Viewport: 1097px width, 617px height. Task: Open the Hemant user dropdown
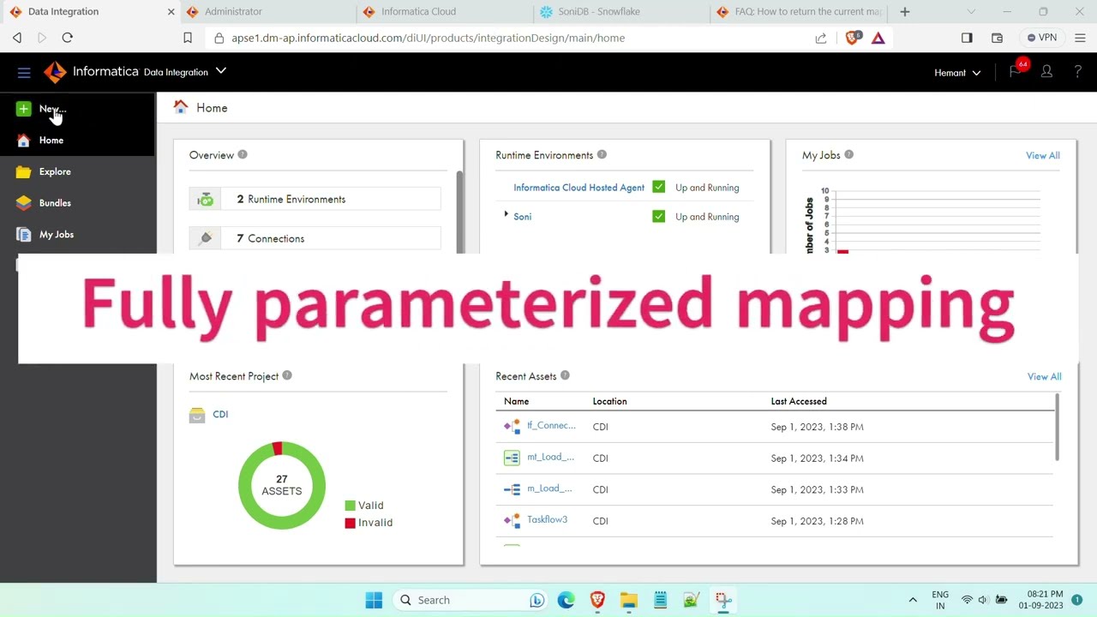coord(957,73)
